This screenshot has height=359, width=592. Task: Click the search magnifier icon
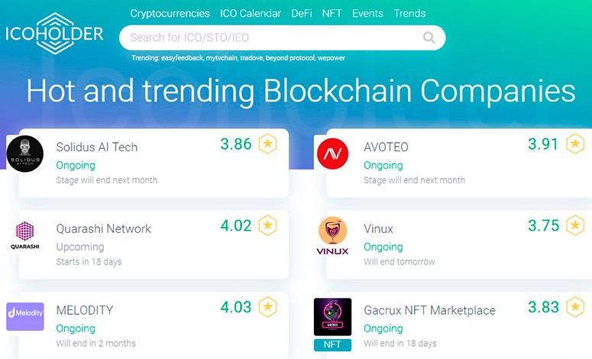point(429,37)
